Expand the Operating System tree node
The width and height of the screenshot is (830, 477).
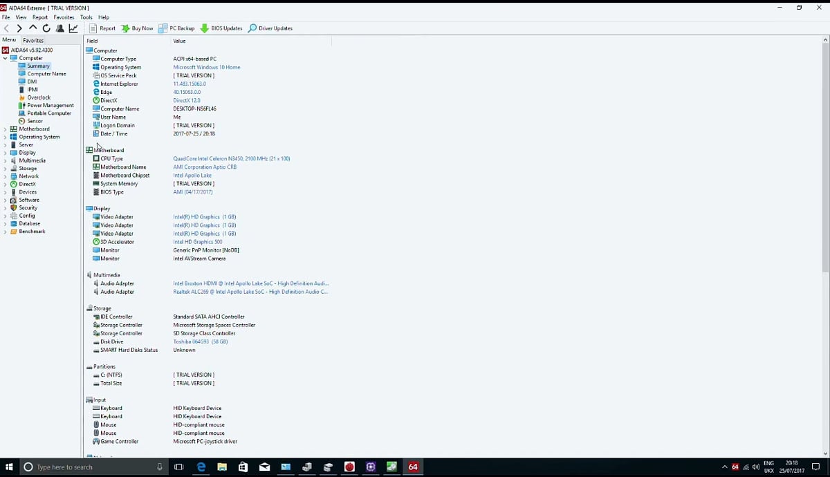click(5, 137)
